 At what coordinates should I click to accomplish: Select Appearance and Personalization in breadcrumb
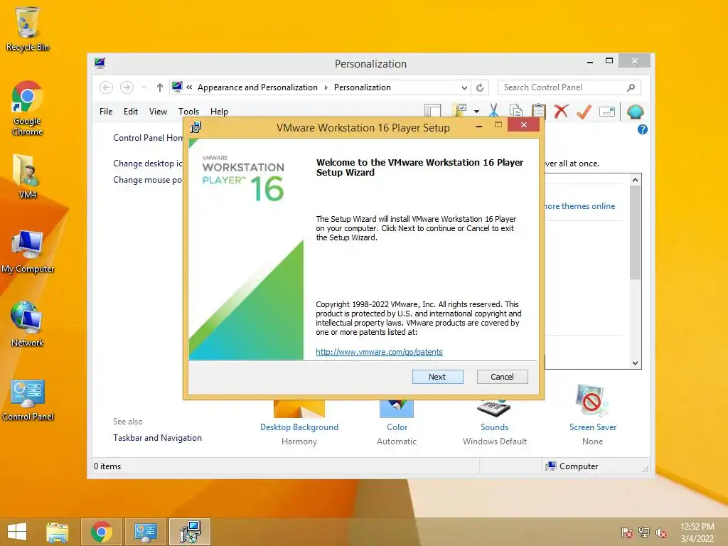pos(257,87)
